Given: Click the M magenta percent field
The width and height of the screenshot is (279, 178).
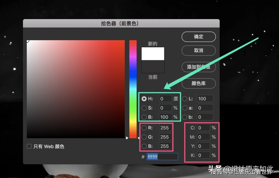Looking at the screenshot, I should point(204,137).
